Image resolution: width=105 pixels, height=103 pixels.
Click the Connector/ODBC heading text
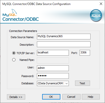tap(21, 19)
